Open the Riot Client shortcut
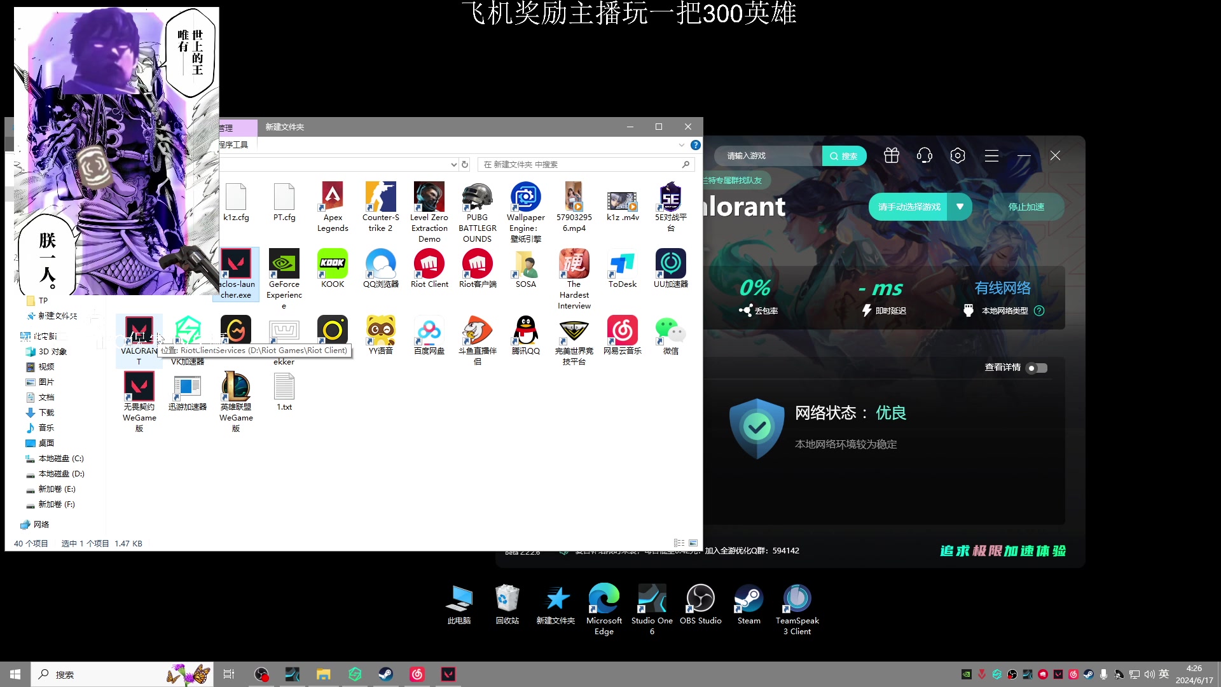 [429, 268]
